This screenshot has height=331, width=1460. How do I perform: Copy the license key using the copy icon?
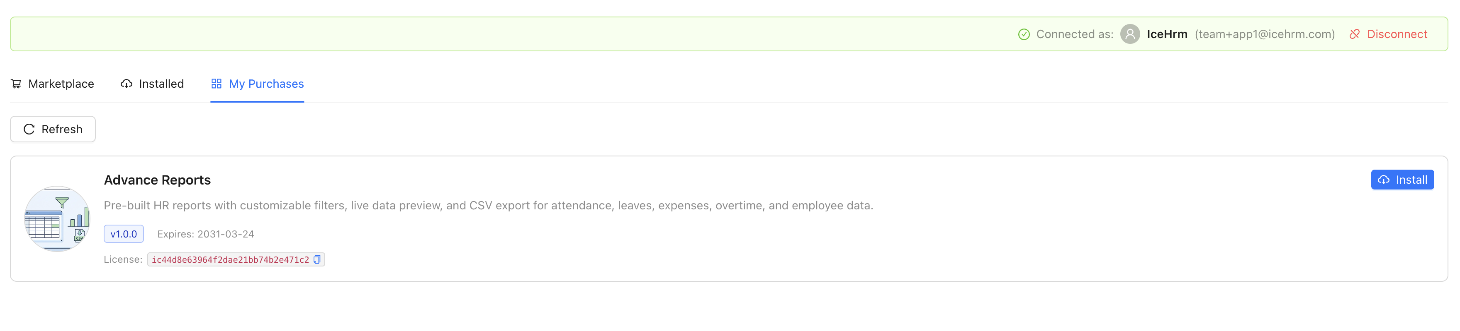tap(317, 260)
